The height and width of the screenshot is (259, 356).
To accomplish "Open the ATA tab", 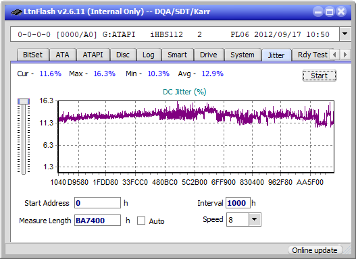I will pyautogui.click(x=62, y=55).
